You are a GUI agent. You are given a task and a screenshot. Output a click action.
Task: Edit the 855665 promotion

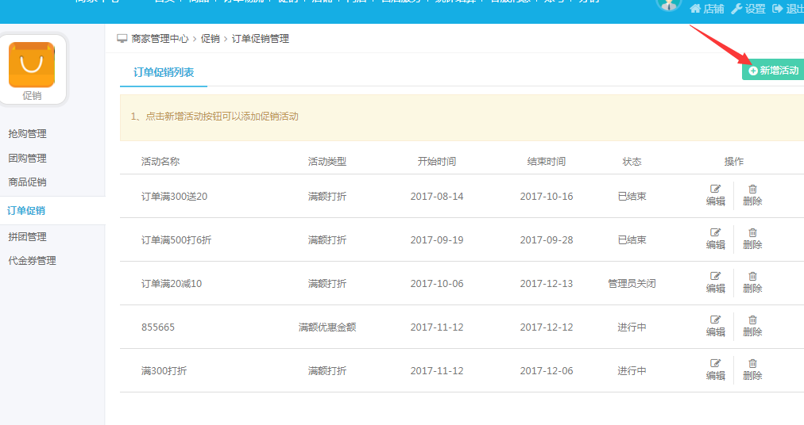pos(715,326)
